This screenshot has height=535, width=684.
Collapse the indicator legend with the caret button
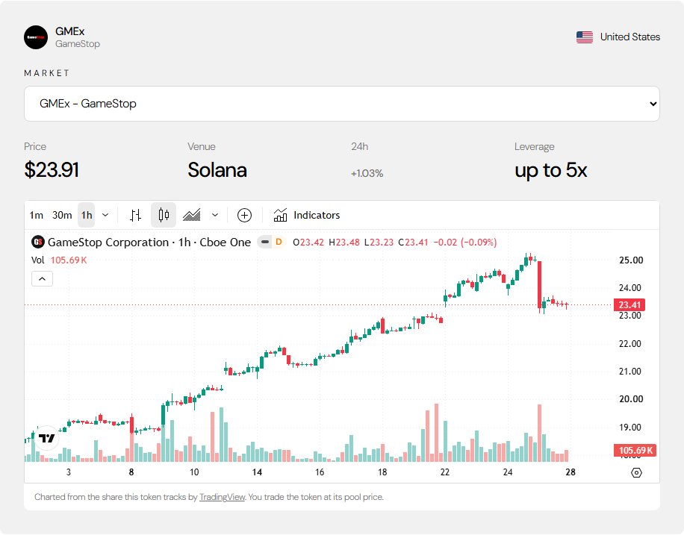[43, 278]
